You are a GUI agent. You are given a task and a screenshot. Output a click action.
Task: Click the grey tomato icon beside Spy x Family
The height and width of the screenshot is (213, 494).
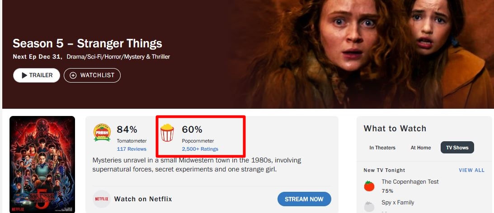[x=370, y=206]
